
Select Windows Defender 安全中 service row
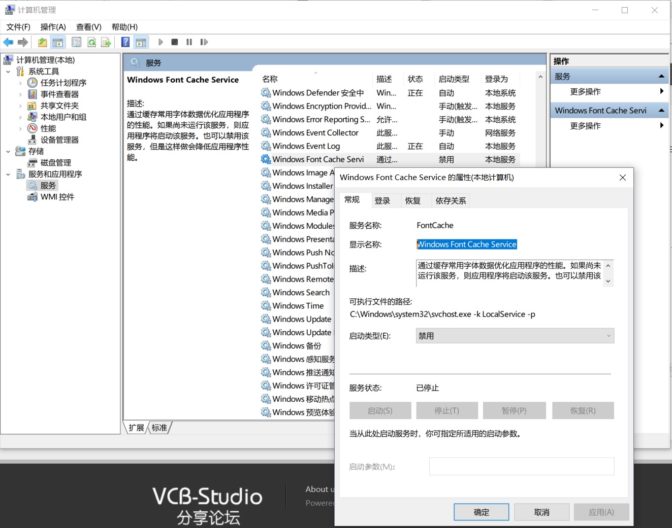(390, 93)
